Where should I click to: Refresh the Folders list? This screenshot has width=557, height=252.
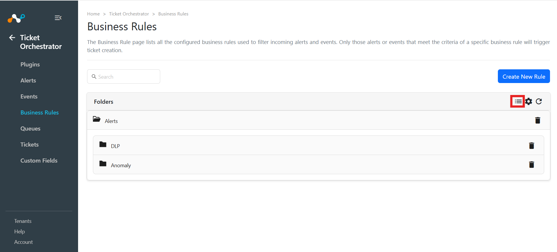(539, 101)
